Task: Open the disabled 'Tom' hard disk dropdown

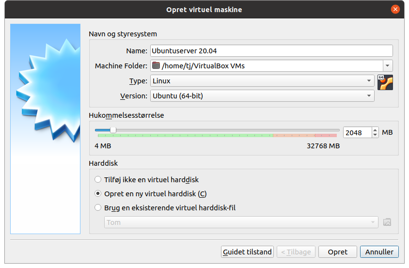Action: [x=241, y=222]
